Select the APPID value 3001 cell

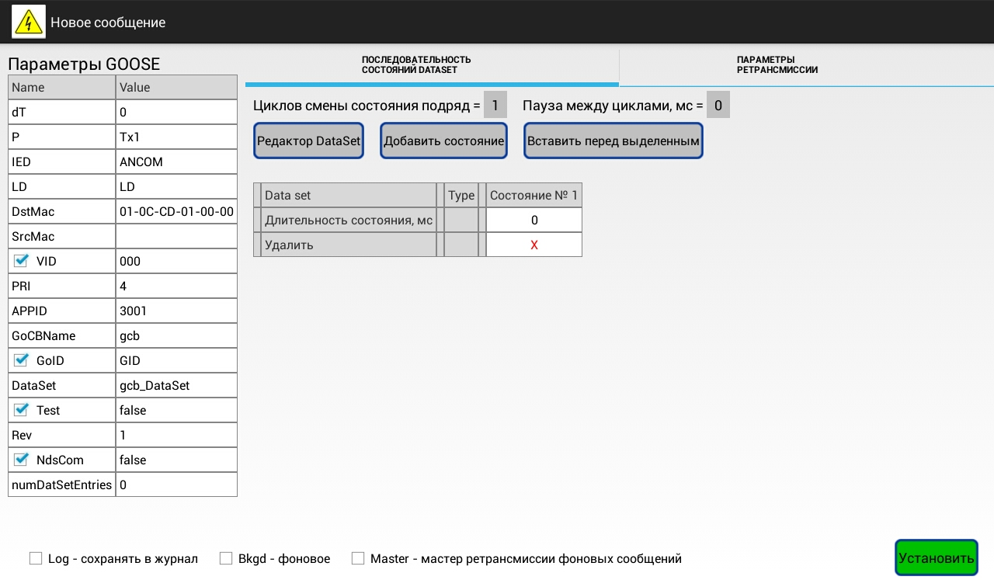[x=176, y=311]
